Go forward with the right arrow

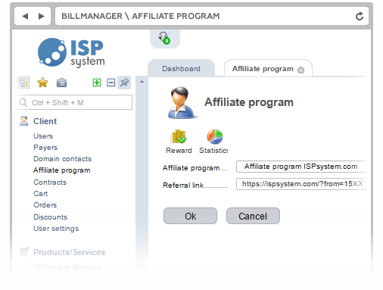pyautogui.click(x=41, y=16)
